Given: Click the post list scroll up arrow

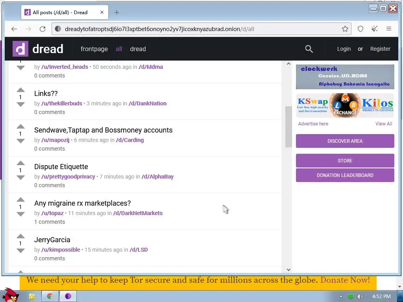Looking at the screenshot, I should pos(288,64).
